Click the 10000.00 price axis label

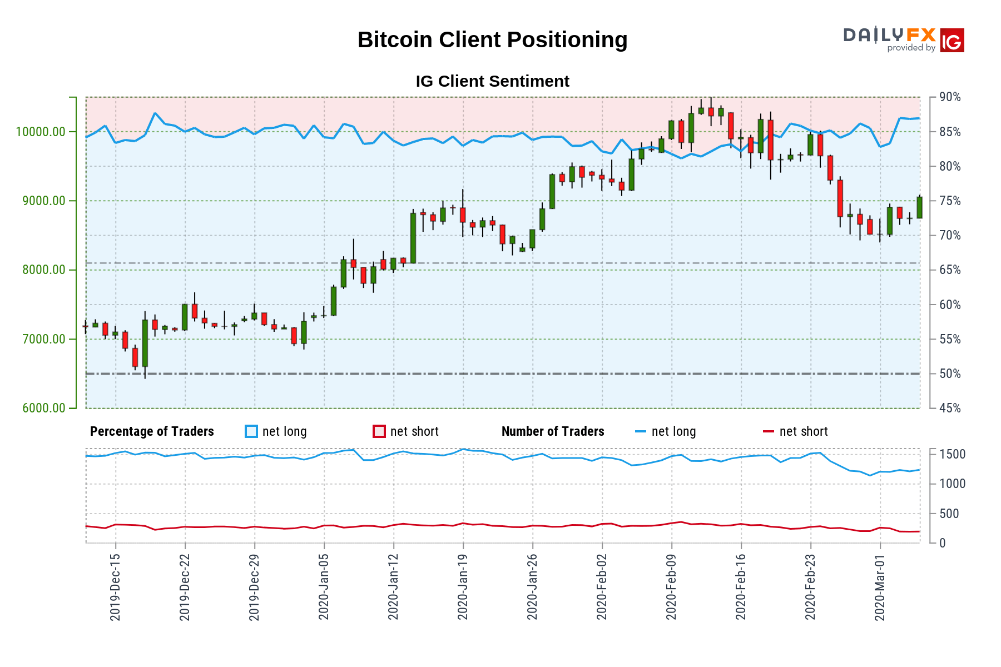(x=41, y=132)
